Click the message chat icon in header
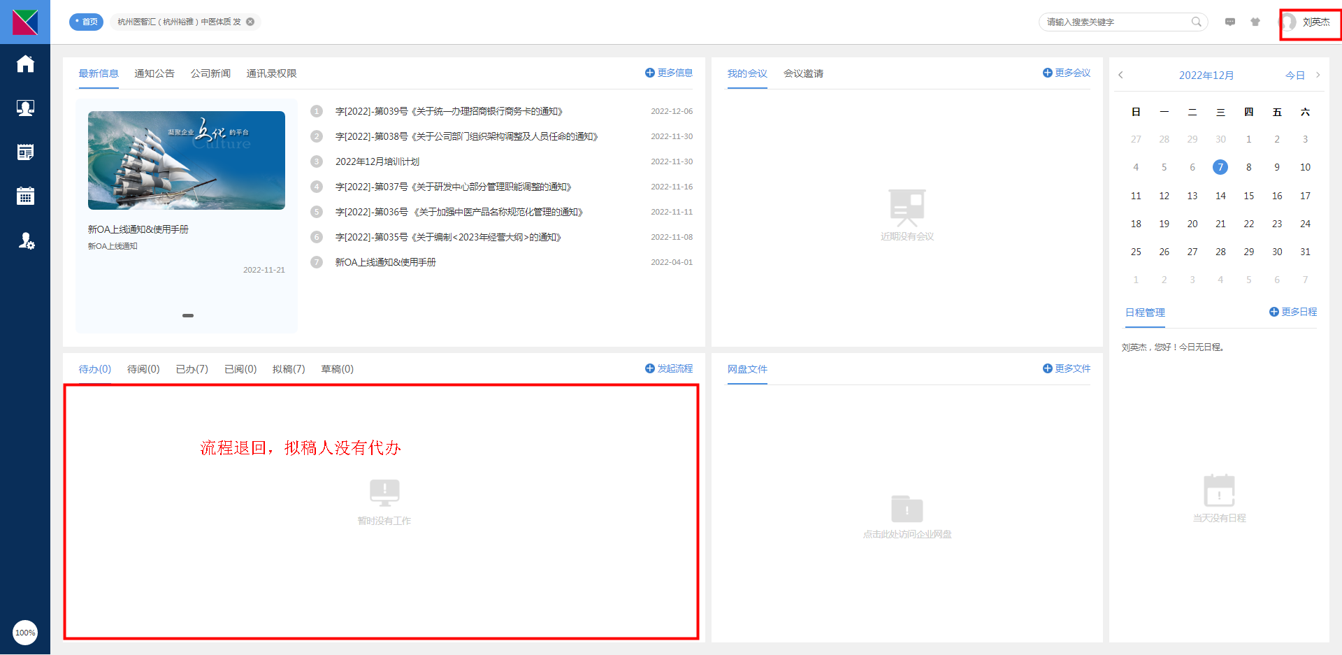The width and height of the screenshot is (1342, 655). [x=1230, y=22]
